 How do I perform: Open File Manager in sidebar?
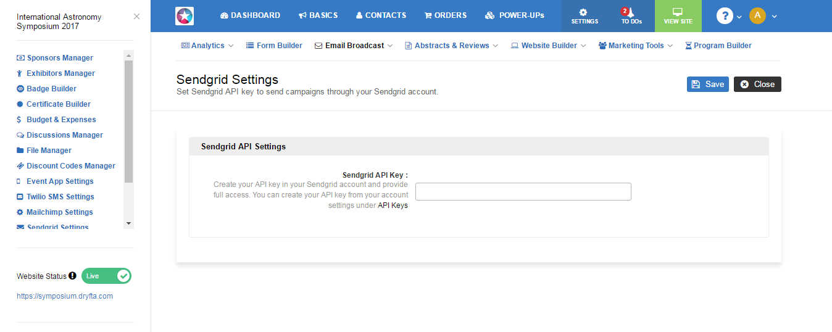click(44, 151)
